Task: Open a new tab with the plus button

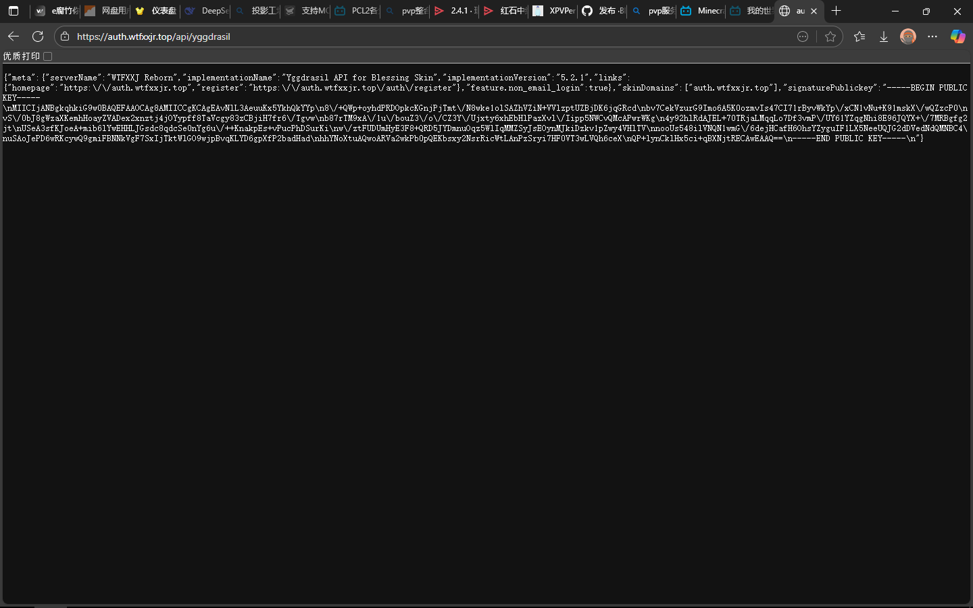Action: 836,11
